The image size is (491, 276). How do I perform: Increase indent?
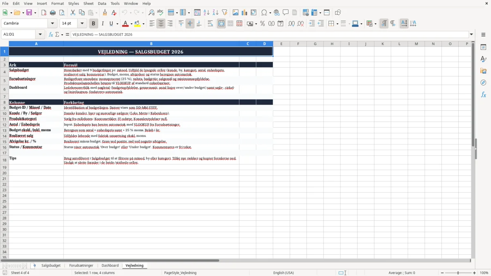click(312, 24)
